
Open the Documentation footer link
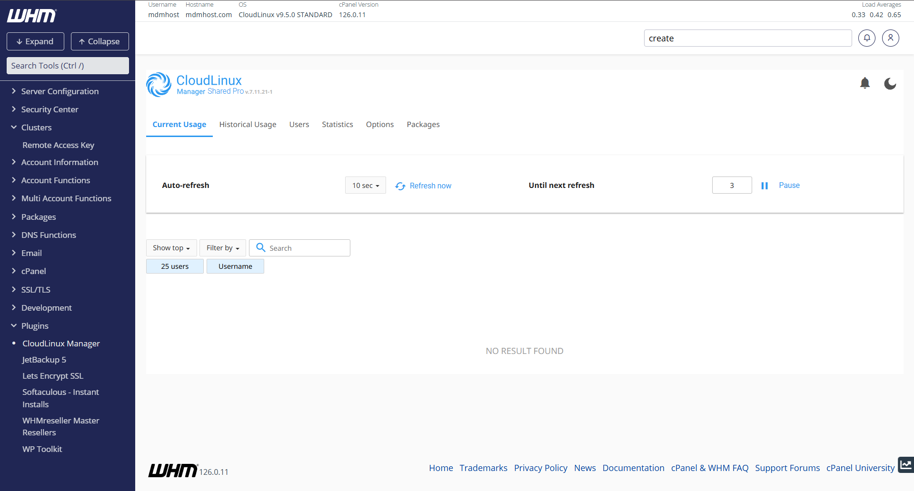633,468
